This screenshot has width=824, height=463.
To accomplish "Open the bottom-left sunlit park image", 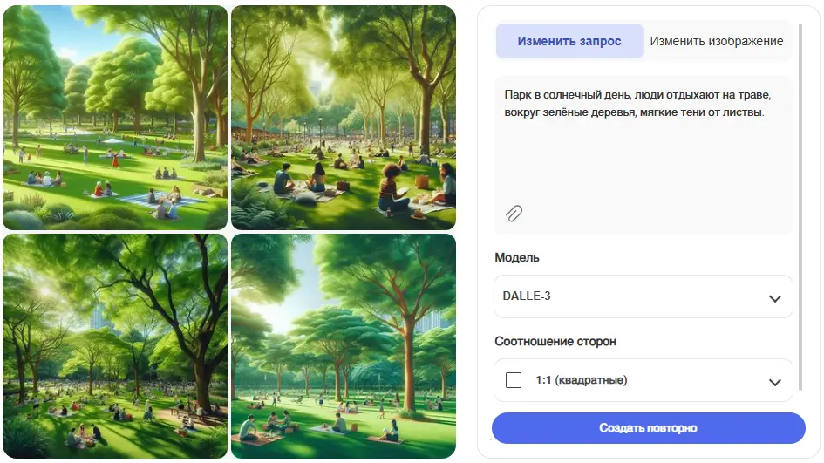I will (x=115, y=346).
